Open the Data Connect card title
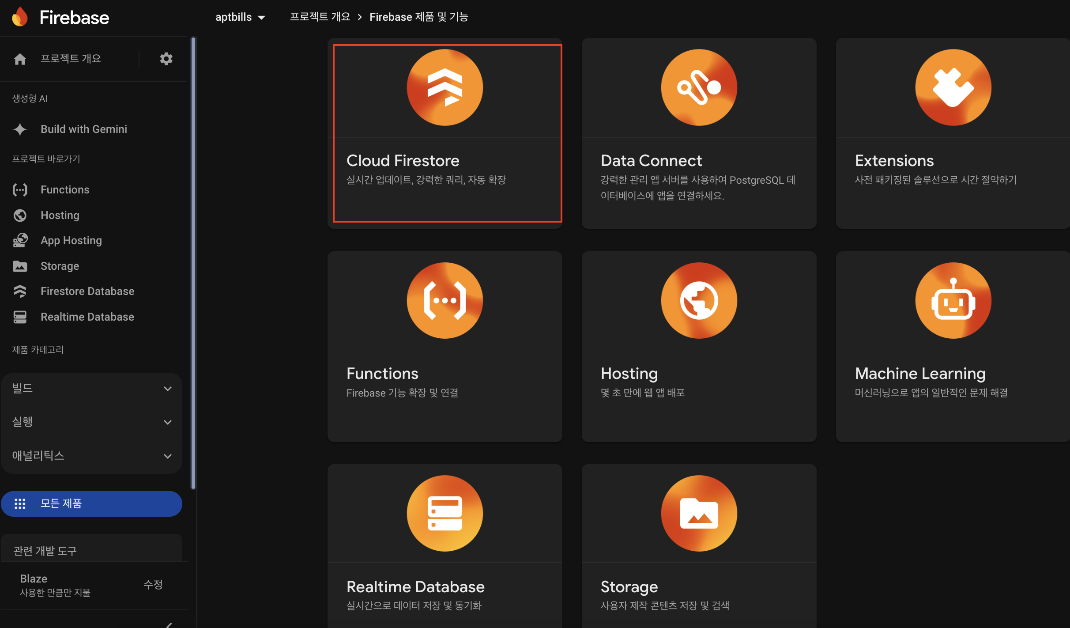This screenshot has height=628, width=1070. point(651,161)
